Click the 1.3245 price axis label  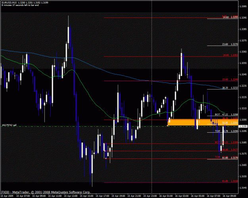(243, 74)
